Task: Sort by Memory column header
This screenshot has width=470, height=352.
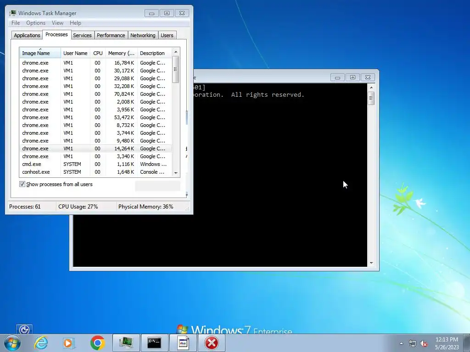Action: 121,53
